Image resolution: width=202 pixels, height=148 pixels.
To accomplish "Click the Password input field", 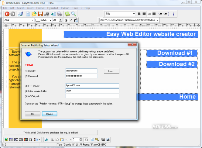I will pyautogui.click(x=81, y=76).
